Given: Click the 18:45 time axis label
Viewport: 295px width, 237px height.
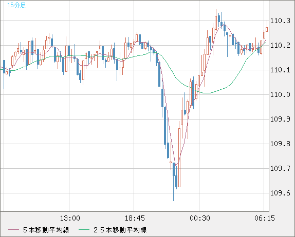Looking at the screenshot, I should 135,218.
